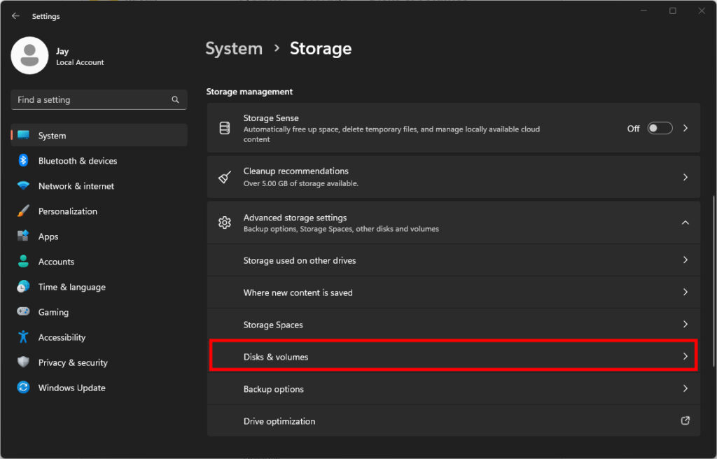Select the Storage Sense drive icon

tap(224, 127)
